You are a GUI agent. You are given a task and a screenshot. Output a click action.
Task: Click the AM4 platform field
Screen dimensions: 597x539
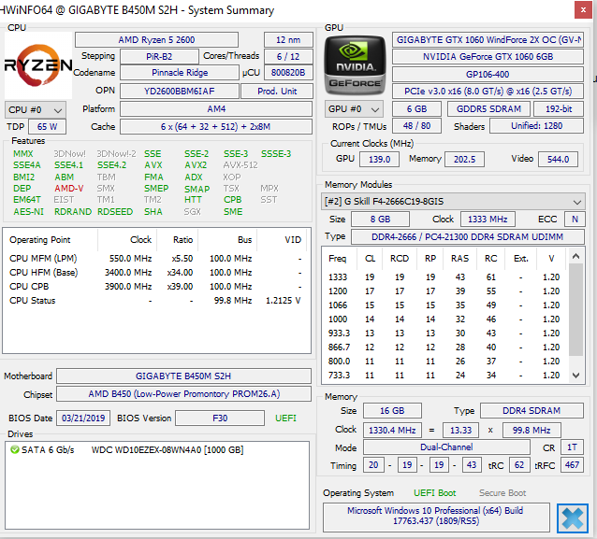[x=216, y=109]
